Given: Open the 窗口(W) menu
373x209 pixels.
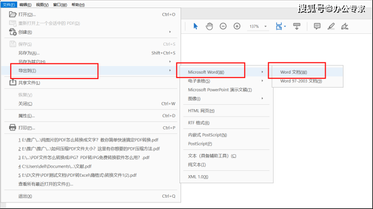Looking at the screenshot, I should (60, 4).
